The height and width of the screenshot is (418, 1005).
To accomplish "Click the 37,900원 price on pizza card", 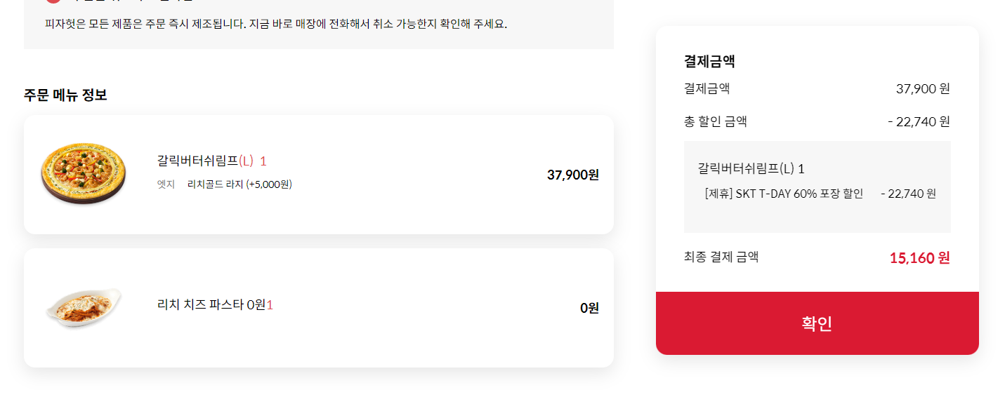I will click(x=572, y=175).
